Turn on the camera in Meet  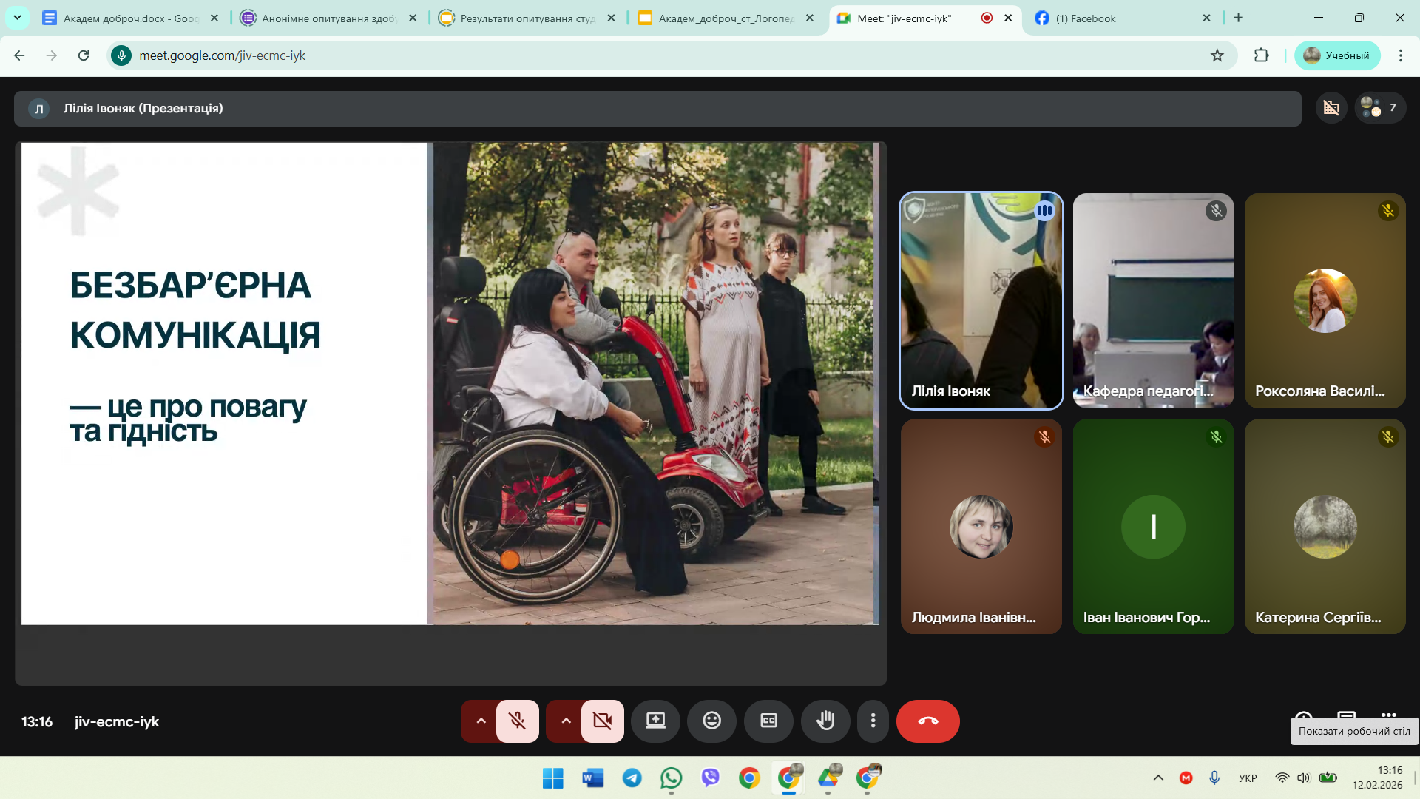[x=602, y=721]
